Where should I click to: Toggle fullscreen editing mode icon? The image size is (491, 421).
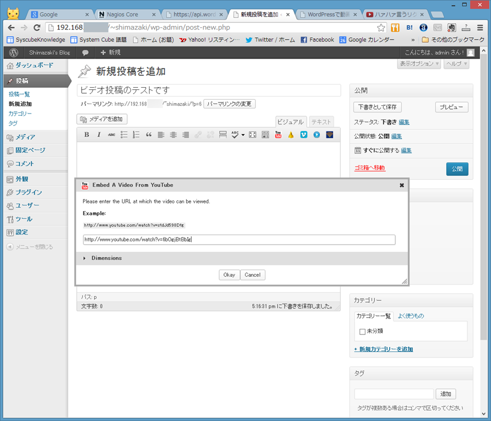[x=253, y=135]
